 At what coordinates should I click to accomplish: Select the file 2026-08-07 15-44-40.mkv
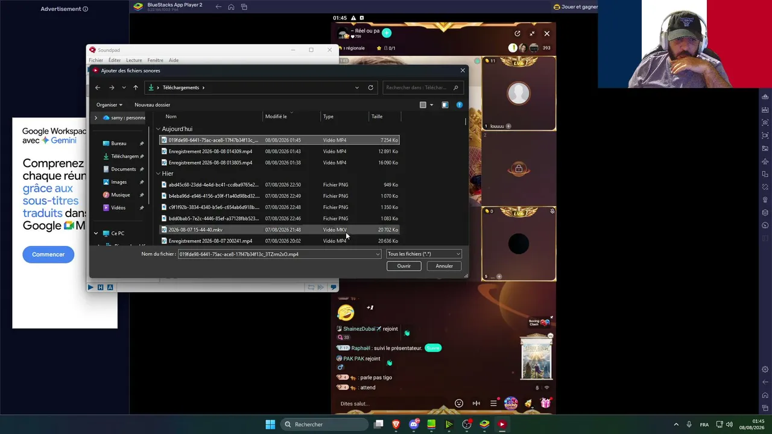279,230
